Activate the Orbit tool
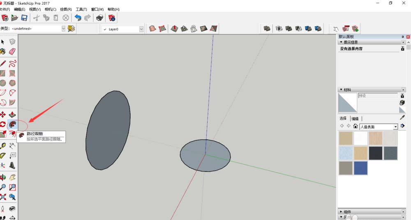The width and height of the screenshot is (411, 220). click(x=3, y=177)
